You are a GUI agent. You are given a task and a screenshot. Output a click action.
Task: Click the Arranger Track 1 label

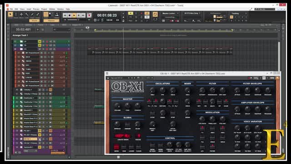click(20, 35)
